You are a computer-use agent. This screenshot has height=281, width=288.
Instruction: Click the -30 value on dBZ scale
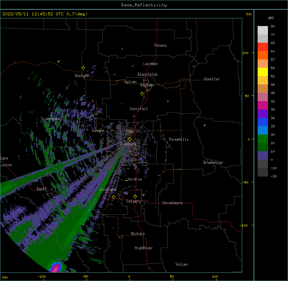coord(274,176)
